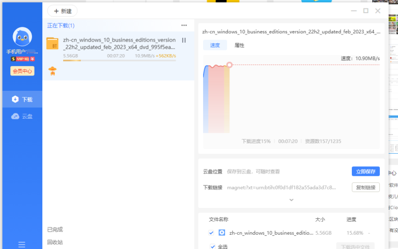This screenshot has width=398, height=249.
Task: Open 已完成 completed list
Action: (x=55, y=229)
